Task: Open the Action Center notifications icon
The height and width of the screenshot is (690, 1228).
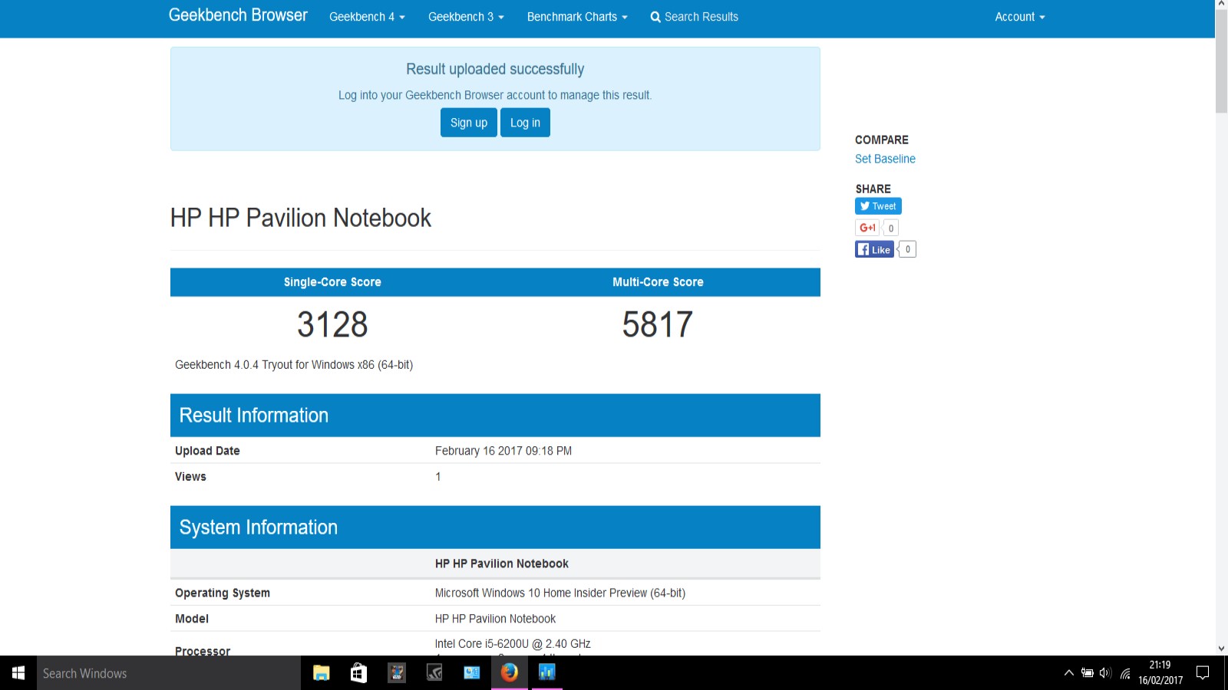Action: point(1203,673)
